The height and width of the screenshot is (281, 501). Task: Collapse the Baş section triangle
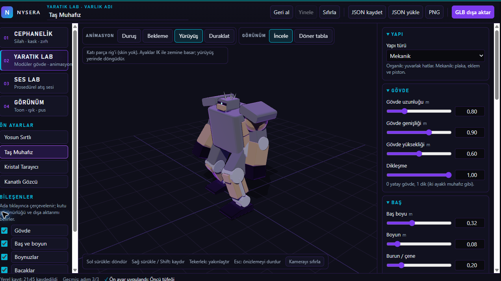[x=388, y=203]
